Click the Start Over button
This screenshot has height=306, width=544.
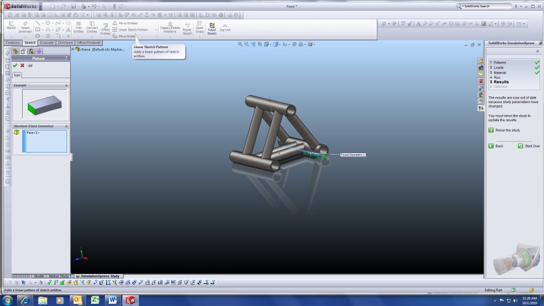(x=529, y=146)
